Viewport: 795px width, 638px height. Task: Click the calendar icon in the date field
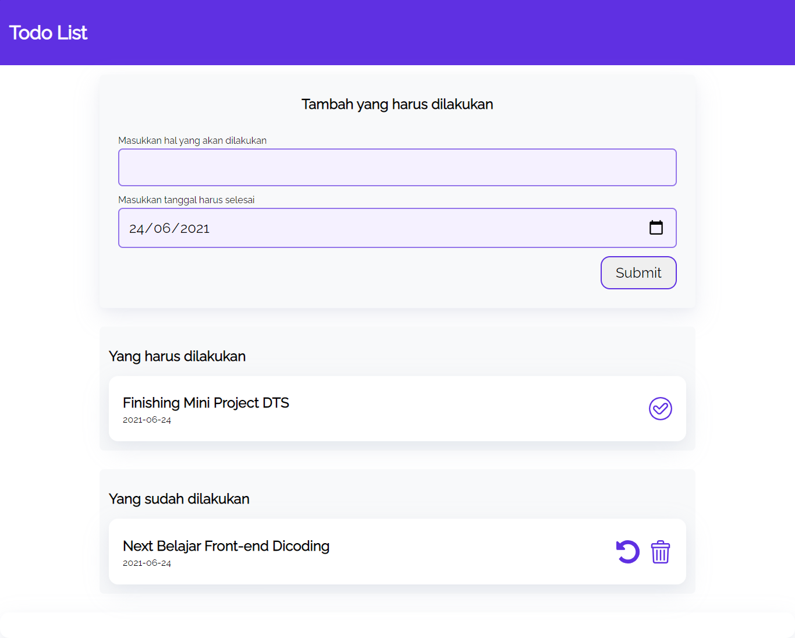click(x=656, y=228)
